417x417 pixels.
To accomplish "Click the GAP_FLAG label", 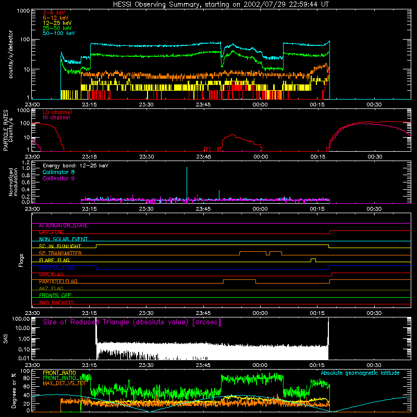I will pyautogui.click(x=51, y=232).
